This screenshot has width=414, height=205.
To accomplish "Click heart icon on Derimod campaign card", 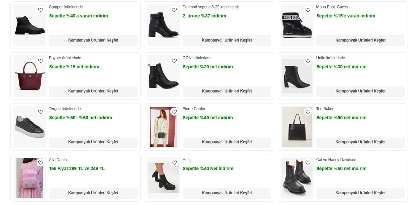I will (x=174, y=10).
